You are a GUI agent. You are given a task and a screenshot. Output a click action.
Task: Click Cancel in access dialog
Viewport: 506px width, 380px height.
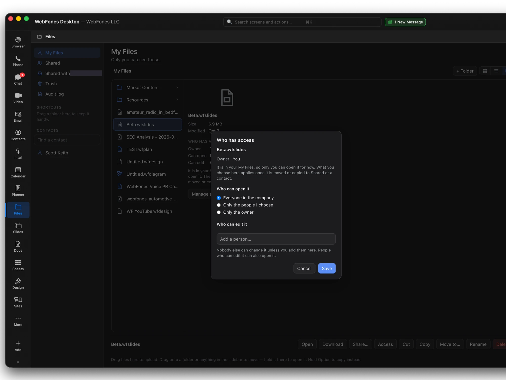click(x=304, y=268)
